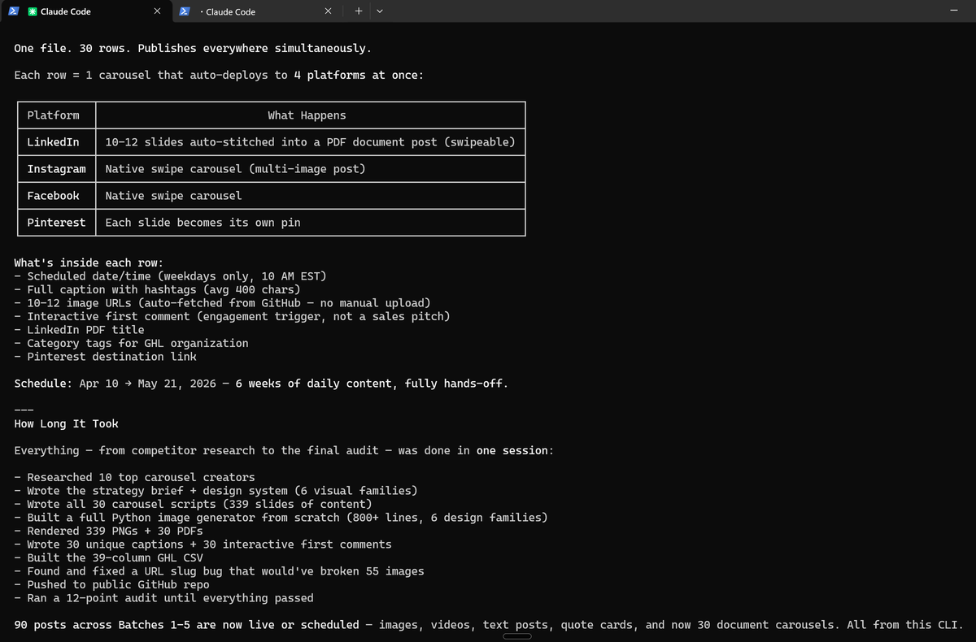Click 'Built a full Python image generator' line
The width and height of the screenshot is (976, 642).
pos(281,518)
